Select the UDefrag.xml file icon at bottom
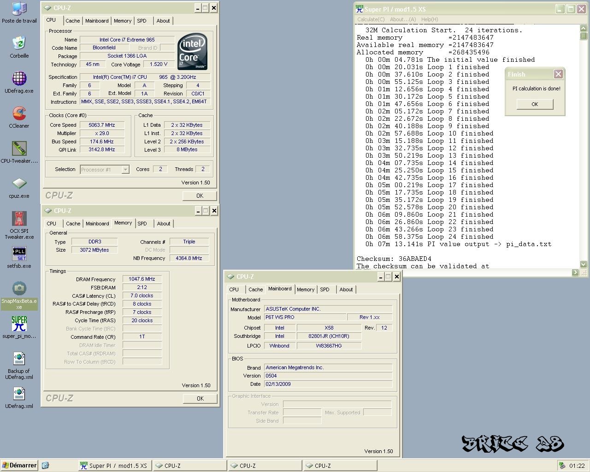590x472 pixels. [x=19, y=394]
